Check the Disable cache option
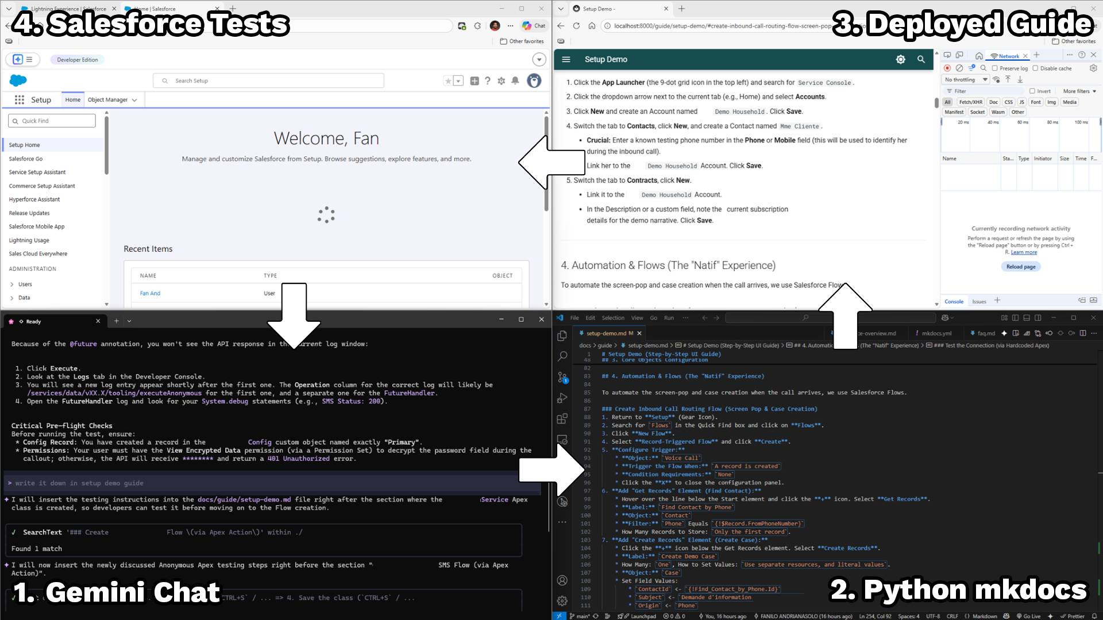Image resolution: width=1103 pixels, height=620 pixels. click(1035, 68)
